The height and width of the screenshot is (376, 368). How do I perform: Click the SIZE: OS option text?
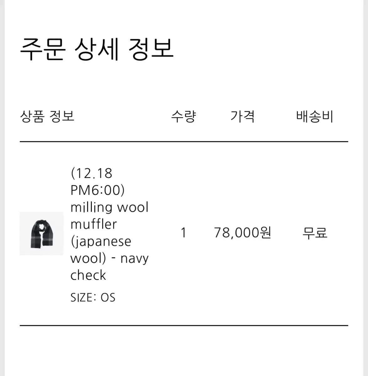[x=93, y=297]
